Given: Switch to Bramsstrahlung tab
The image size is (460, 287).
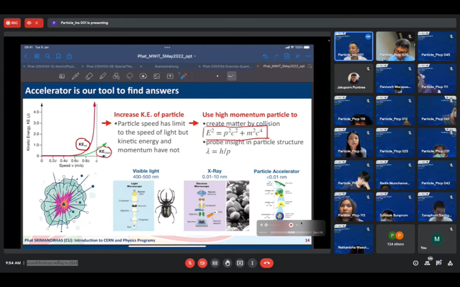Looking at the screenshot, I should (x=167, y=66).
